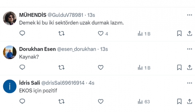Like Dorukhan Esen's 'Kaynak?' tweet
The width and height of the screenshot is (195, 112).
100,68
